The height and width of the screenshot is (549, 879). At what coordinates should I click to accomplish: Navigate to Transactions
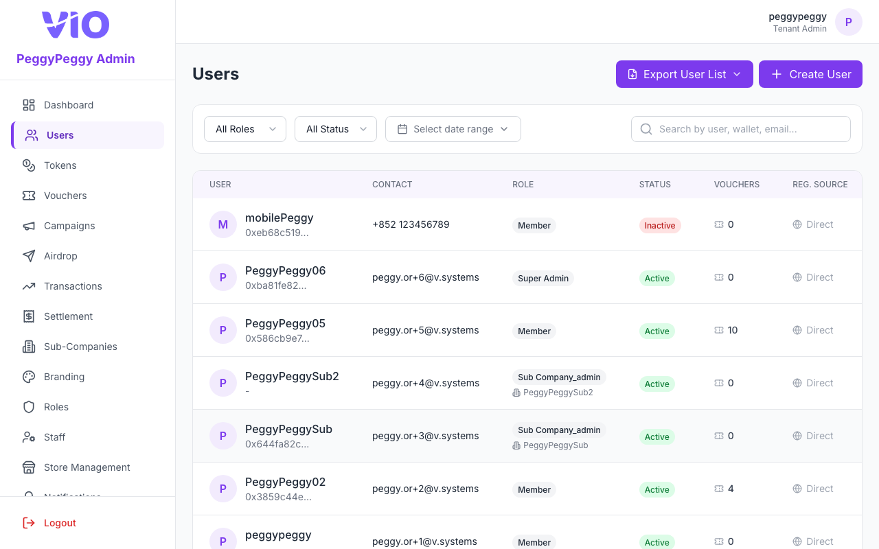tap(87, 286)
